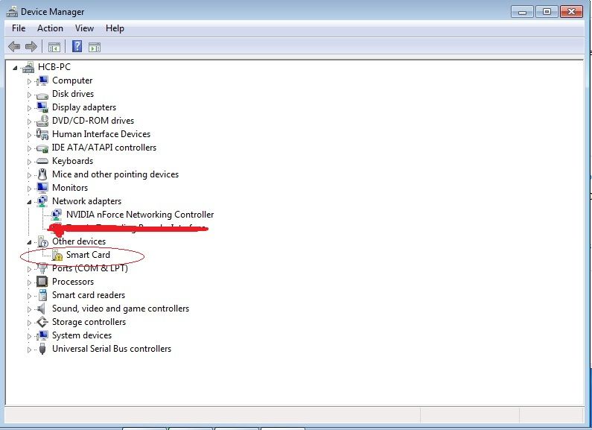Click the Show/Hide Console Tree icon
The height and width of the screenshot is (430, 592).
pyautogui.click(x=54, y=47)
